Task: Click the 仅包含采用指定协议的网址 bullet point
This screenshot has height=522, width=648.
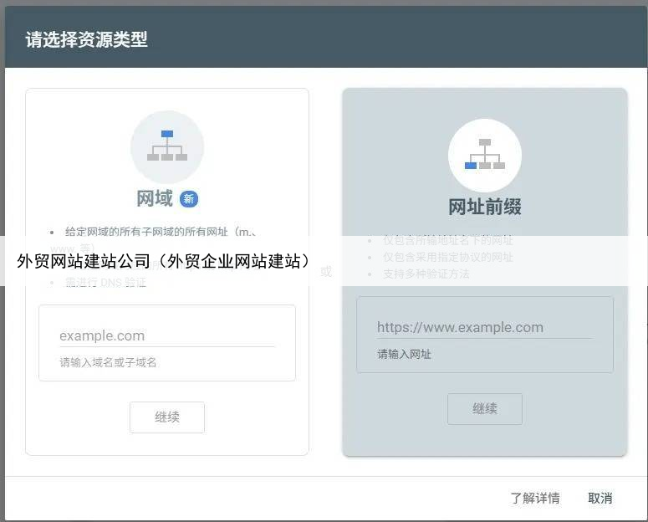Action: (x=448, y=257)
